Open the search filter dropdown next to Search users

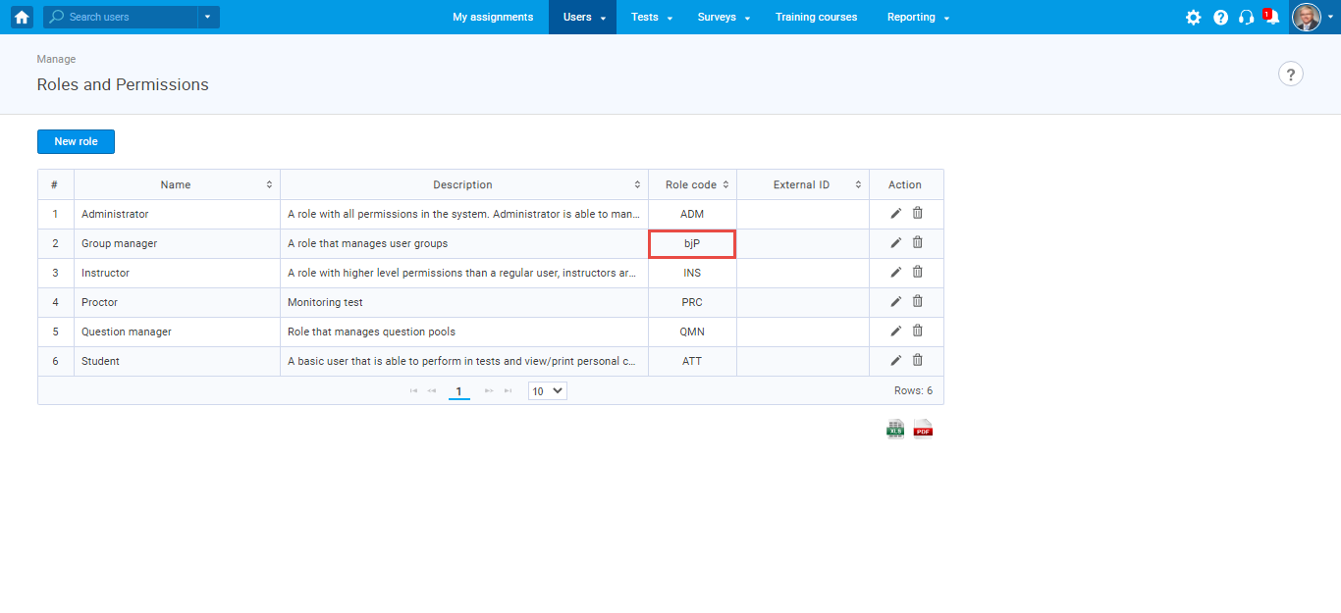tap(207, 17)
